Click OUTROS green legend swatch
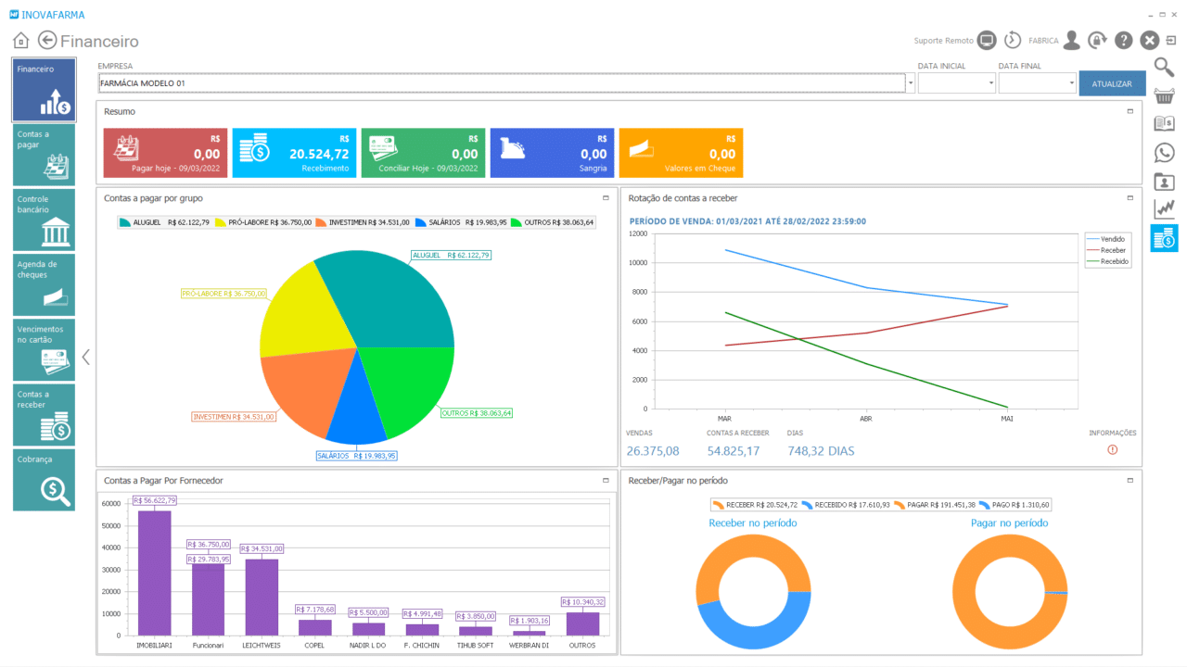 [517, 222]
